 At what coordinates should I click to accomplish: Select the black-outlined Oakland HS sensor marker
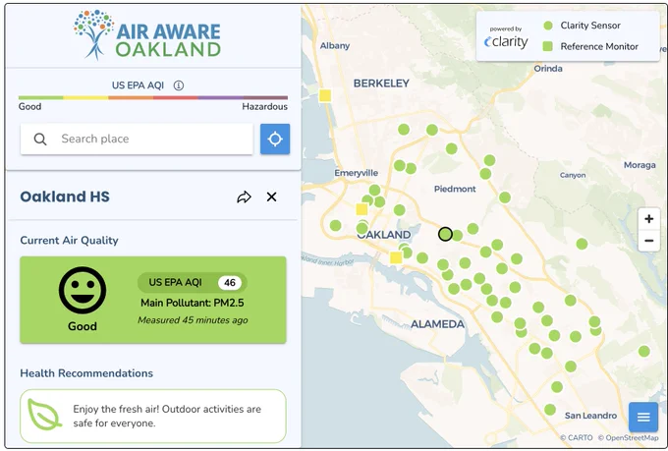click(x=445, y=234)
